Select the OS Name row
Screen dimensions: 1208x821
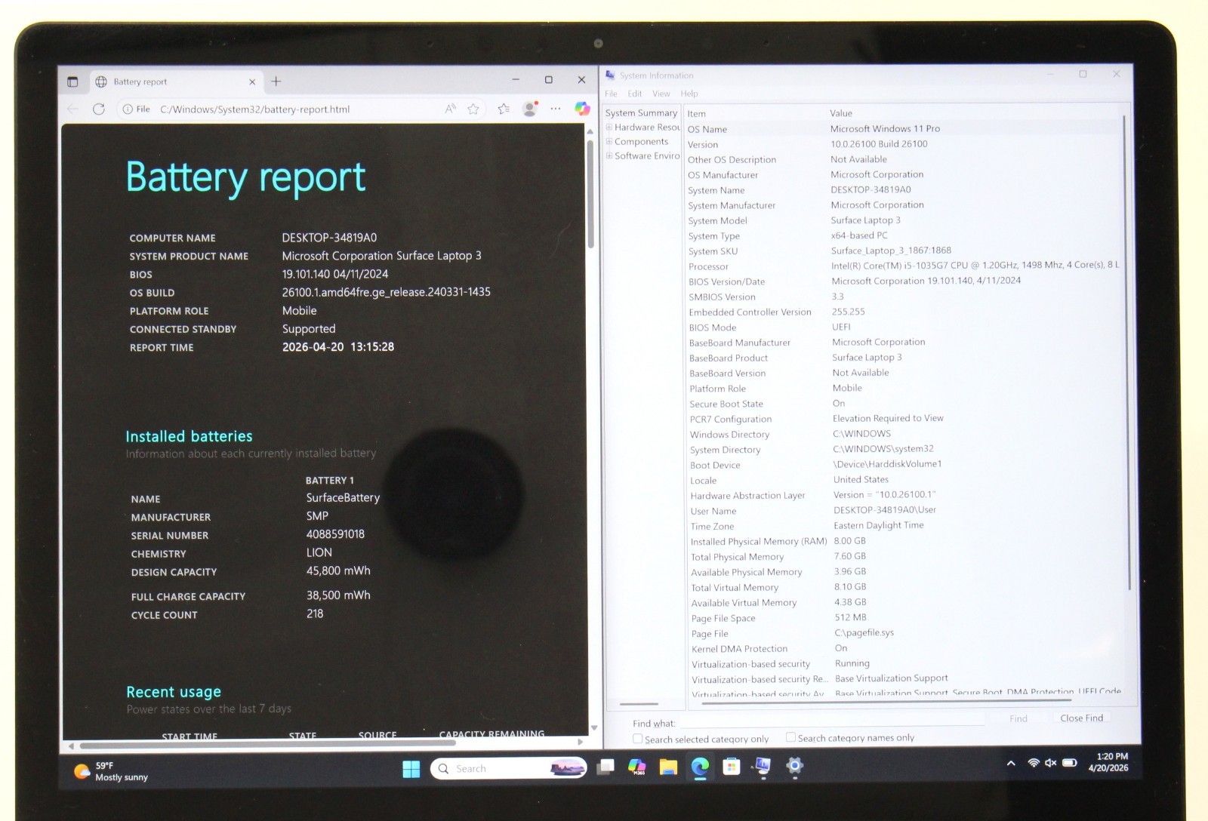tap(903, 129)
